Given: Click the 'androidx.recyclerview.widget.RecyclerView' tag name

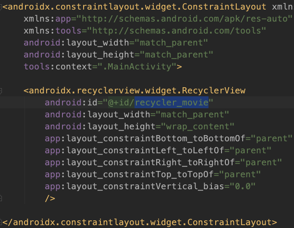Looking at the screenshot, I should point(137,91).
